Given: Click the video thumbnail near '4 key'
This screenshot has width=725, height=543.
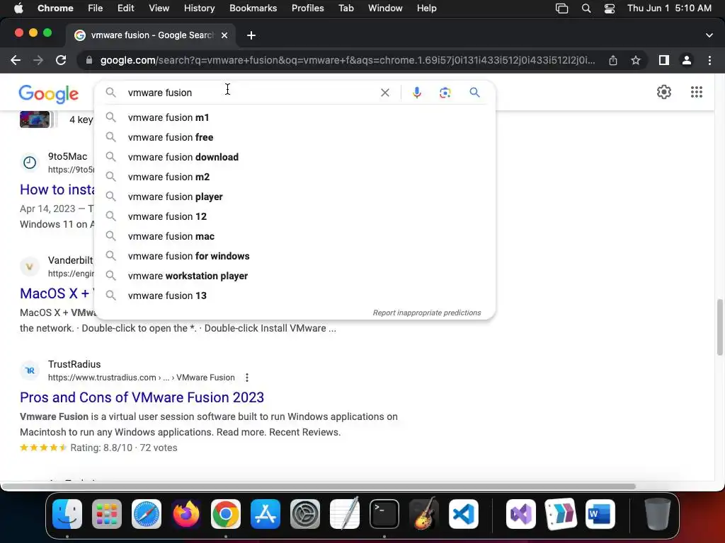Looking at the screenshot, I should tap(35, 119).
